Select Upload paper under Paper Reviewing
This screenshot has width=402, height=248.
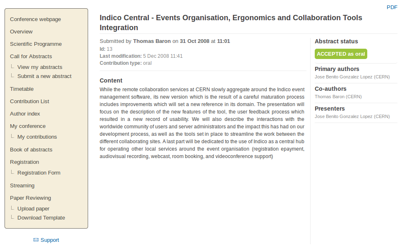pos(33,209)
